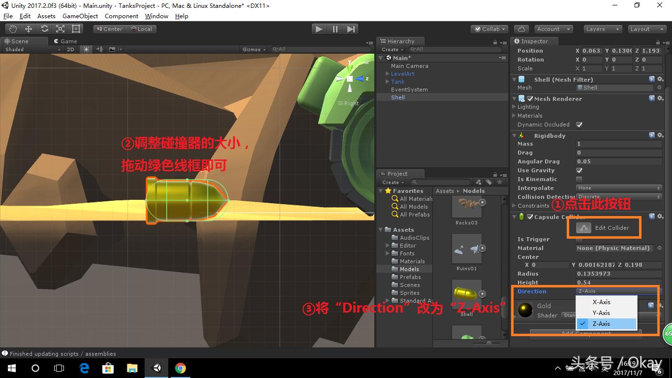Select the Hand tool in the toolbar
672x378 pixels.
[13, 29]
